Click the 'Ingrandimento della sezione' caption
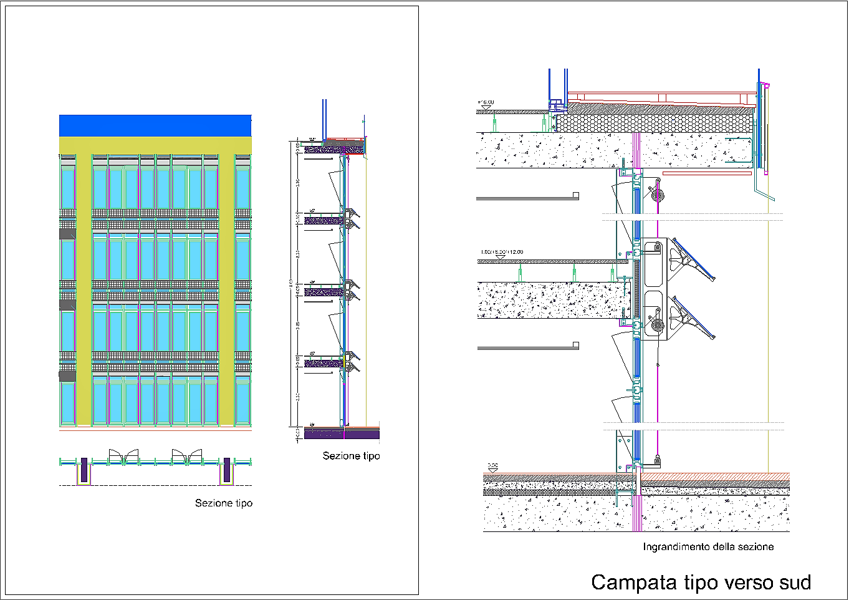This screenshot has width=849, height=600. coord(708,547)
